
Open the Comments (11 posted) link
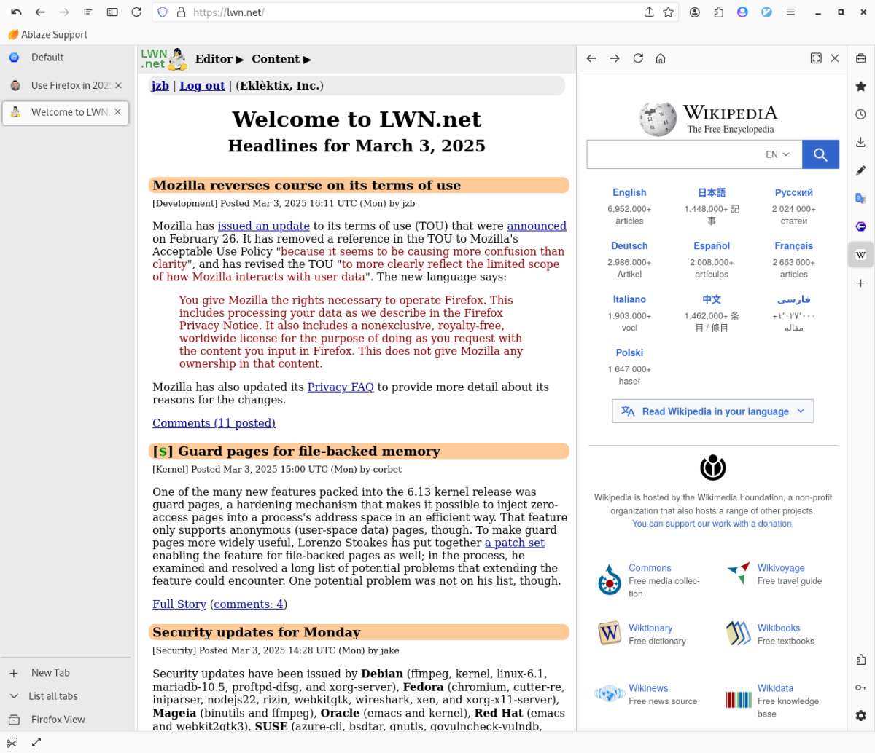[x=214, y=423]
